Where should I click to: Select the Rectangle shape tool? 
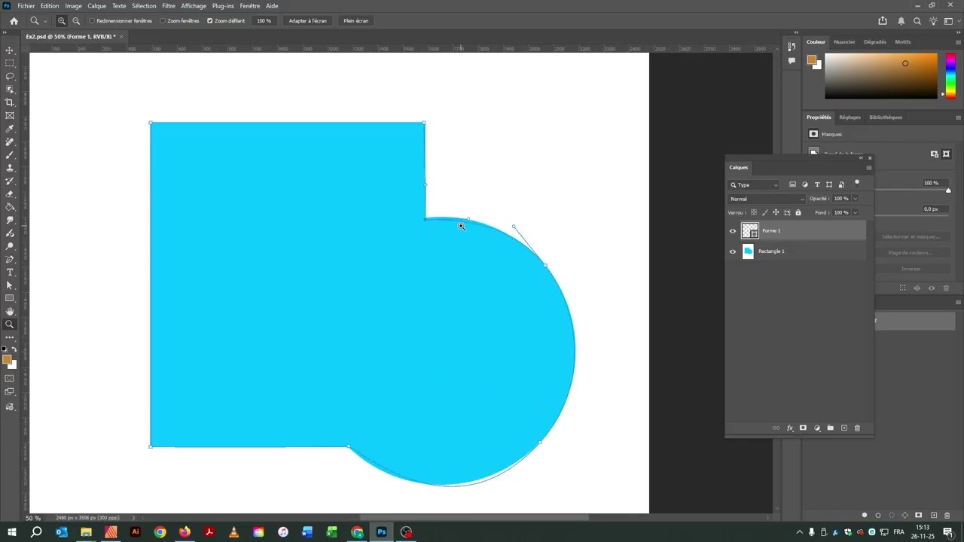point(10,298)
